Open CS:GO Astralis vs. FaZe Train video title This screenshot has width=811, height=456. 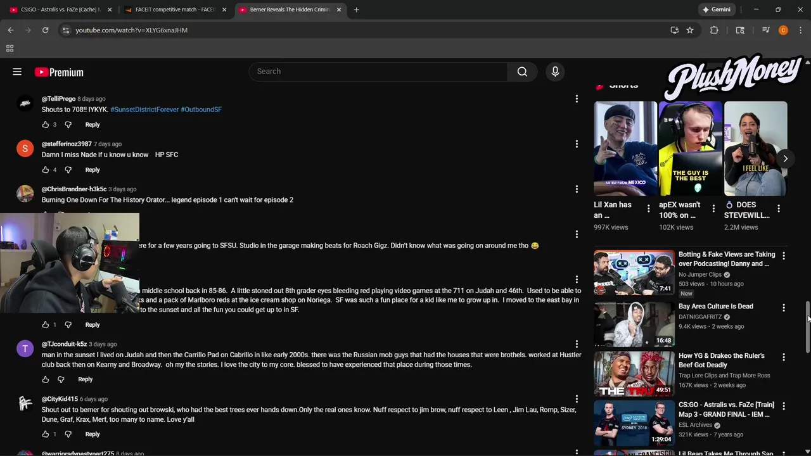point(726,410)
